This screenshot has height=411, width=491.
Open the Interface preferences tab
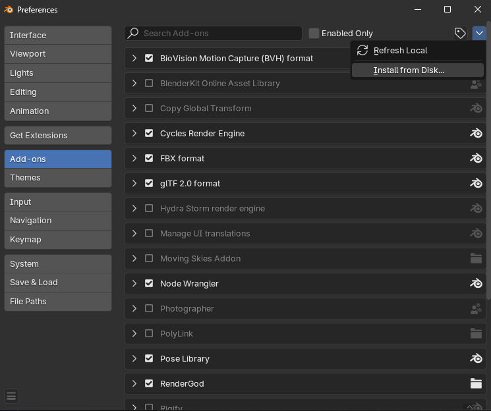click(x=58, y=36)
